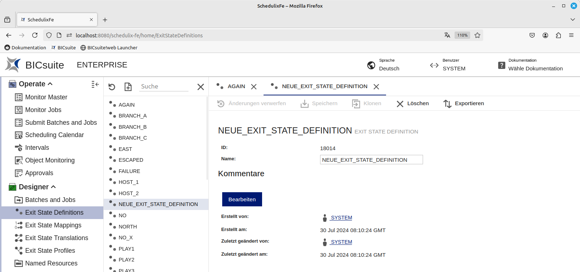Close the AGAIN tab

[x=254, y=87]
